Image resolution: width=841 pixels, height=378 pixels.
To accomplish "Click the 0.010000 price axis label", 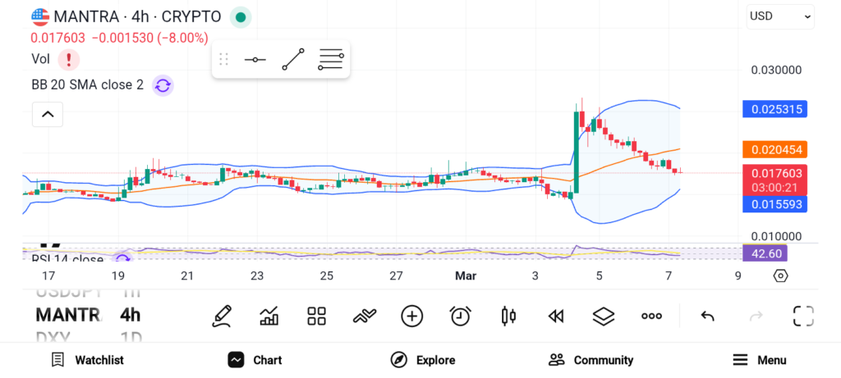I will point(776,237).
